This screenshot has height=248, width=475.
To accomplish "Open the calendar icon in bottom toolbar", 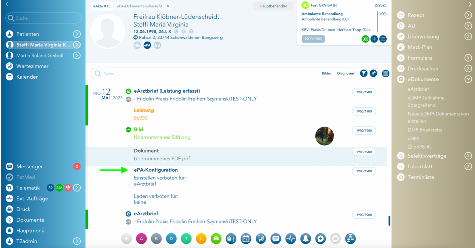I will coord(246,239).
